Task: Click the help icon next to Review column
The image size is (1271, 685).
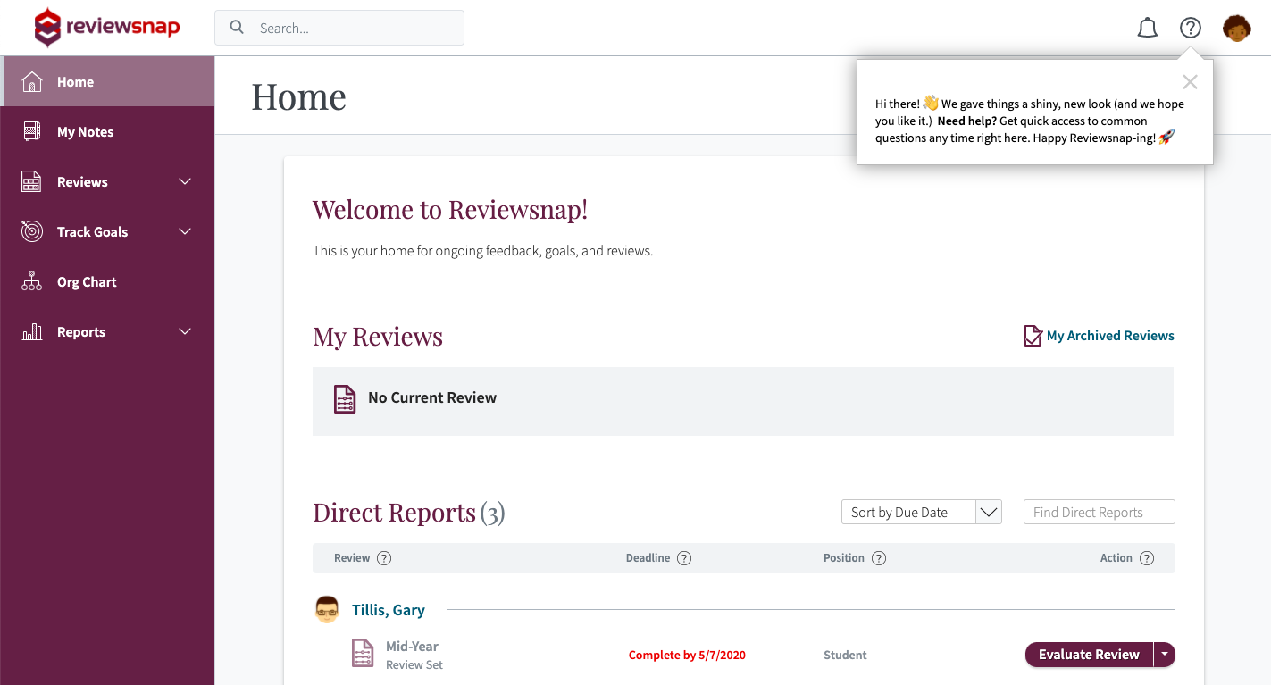Action: point(384,557)
